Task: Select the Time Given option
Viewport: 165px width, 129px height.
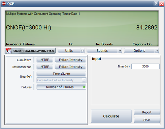Action: coord(61,74)
